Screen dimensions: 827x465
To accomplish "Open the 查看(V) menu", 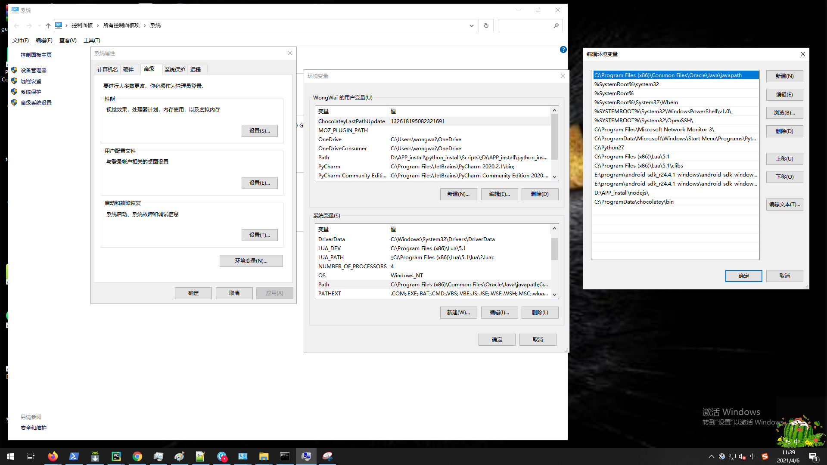I will coord(68,40).
